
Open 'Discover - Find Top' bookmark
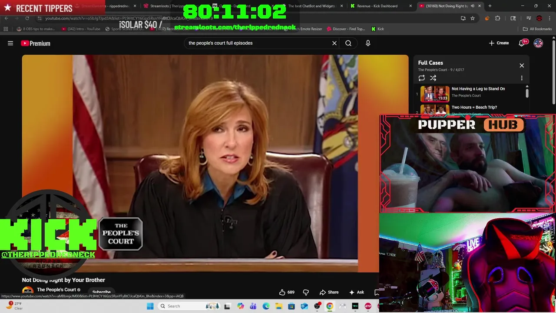[x=345, y=29]
